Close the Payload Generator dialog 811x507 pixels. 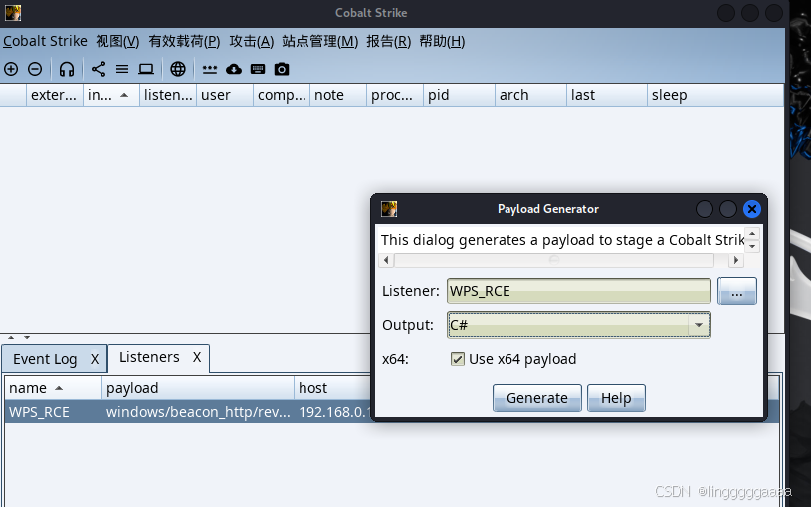click(752, 209)
